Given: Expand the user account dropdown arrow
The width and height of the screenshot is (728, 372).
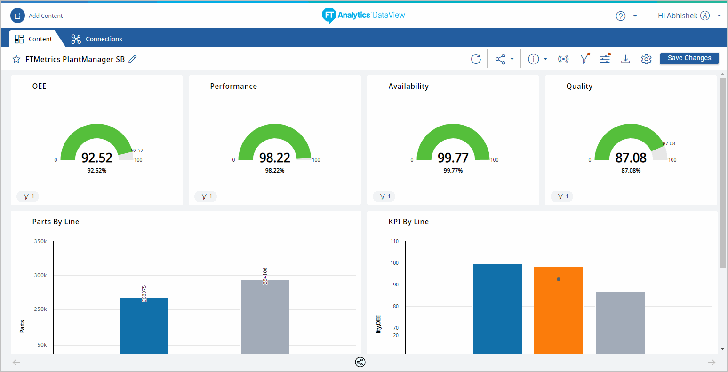Looking at the screenshot, I should [x=719, y=16].
